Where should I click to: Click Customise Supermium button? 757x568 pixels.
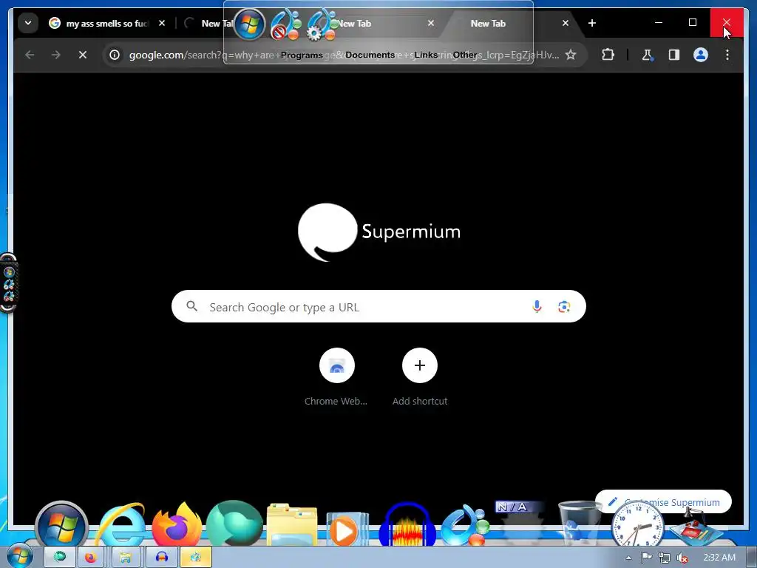click(663, 502)
